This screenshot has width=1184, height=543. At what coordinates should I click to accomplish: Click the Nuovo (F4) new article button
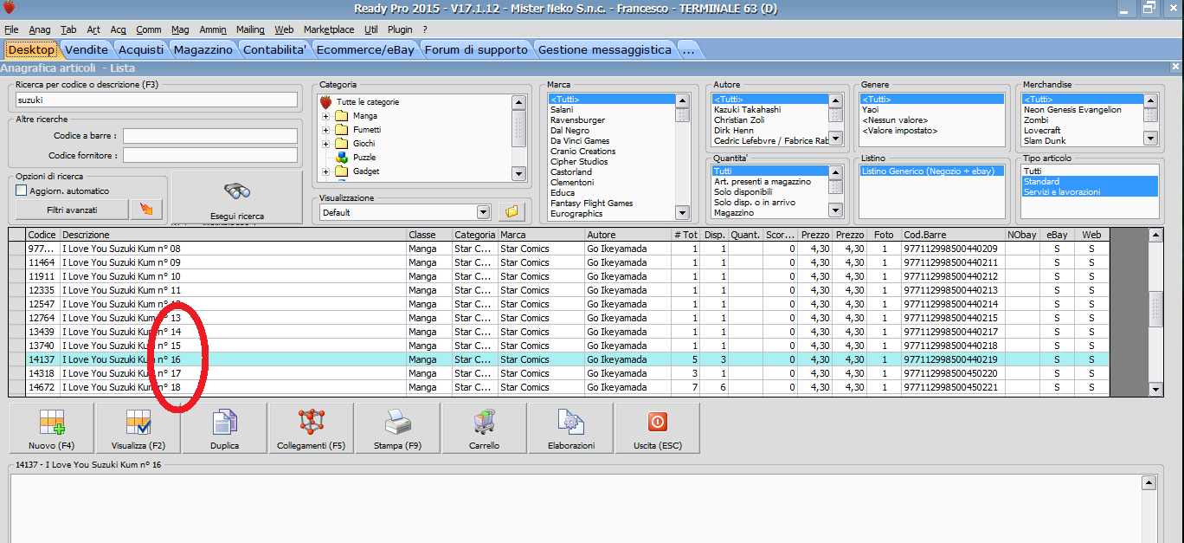[52, 428]
